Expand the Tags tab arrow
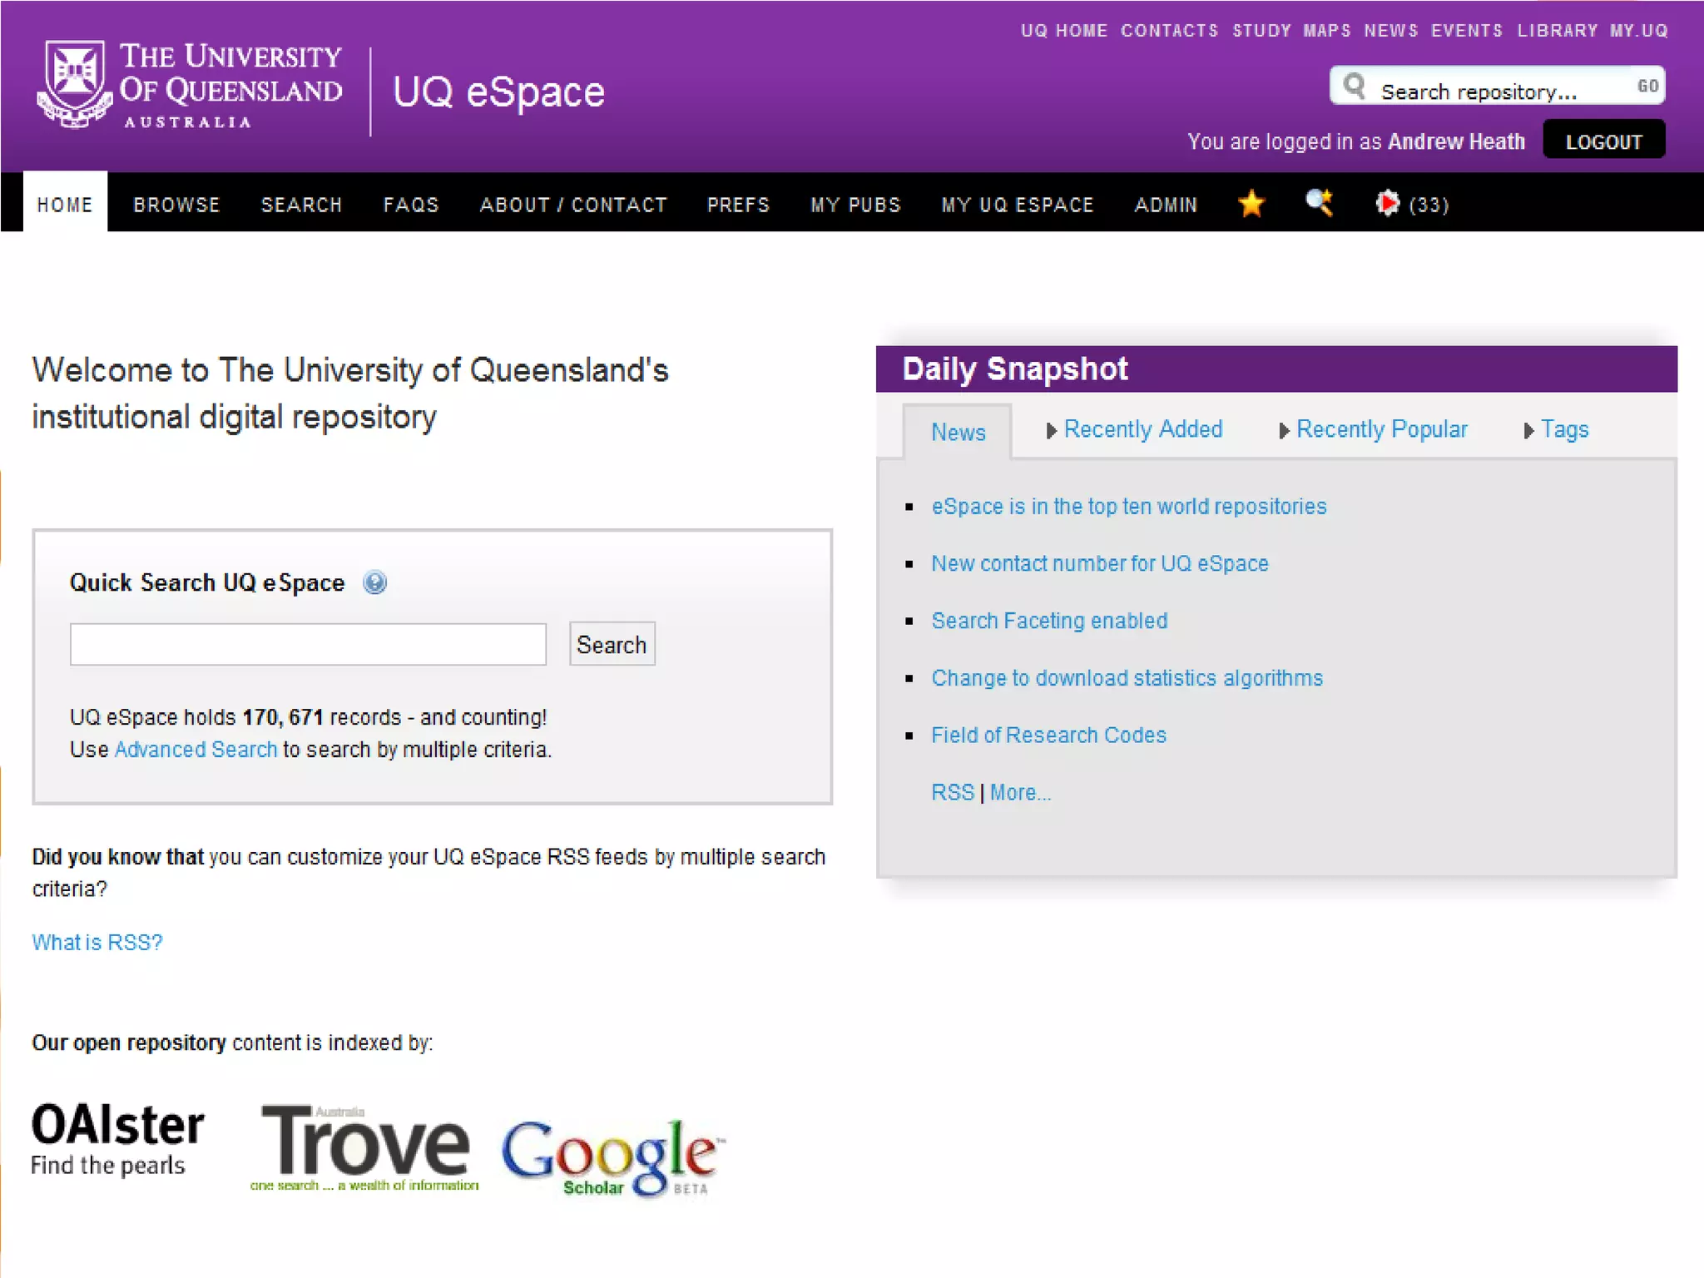 1528,431
